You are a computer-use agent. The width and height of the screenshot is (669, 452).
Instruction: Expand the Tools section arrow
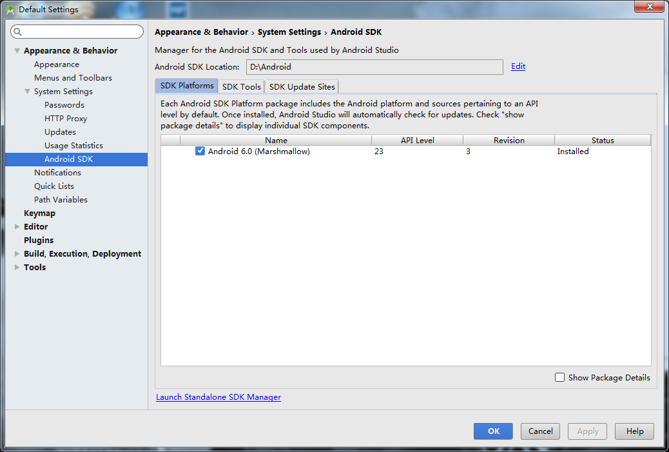17,267
